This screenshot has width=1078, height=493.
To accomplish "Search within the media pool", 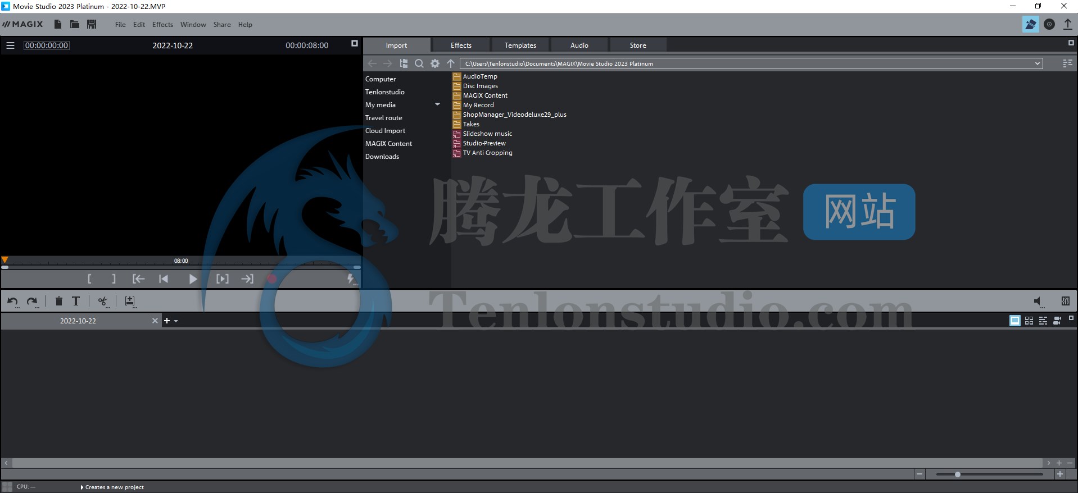I will [x=419, y=63].
